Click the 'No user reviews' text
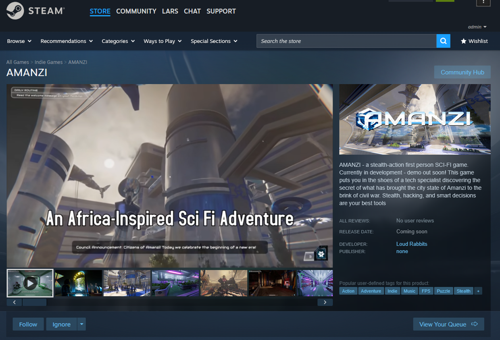500x340 pixels. tap(415, 221)
